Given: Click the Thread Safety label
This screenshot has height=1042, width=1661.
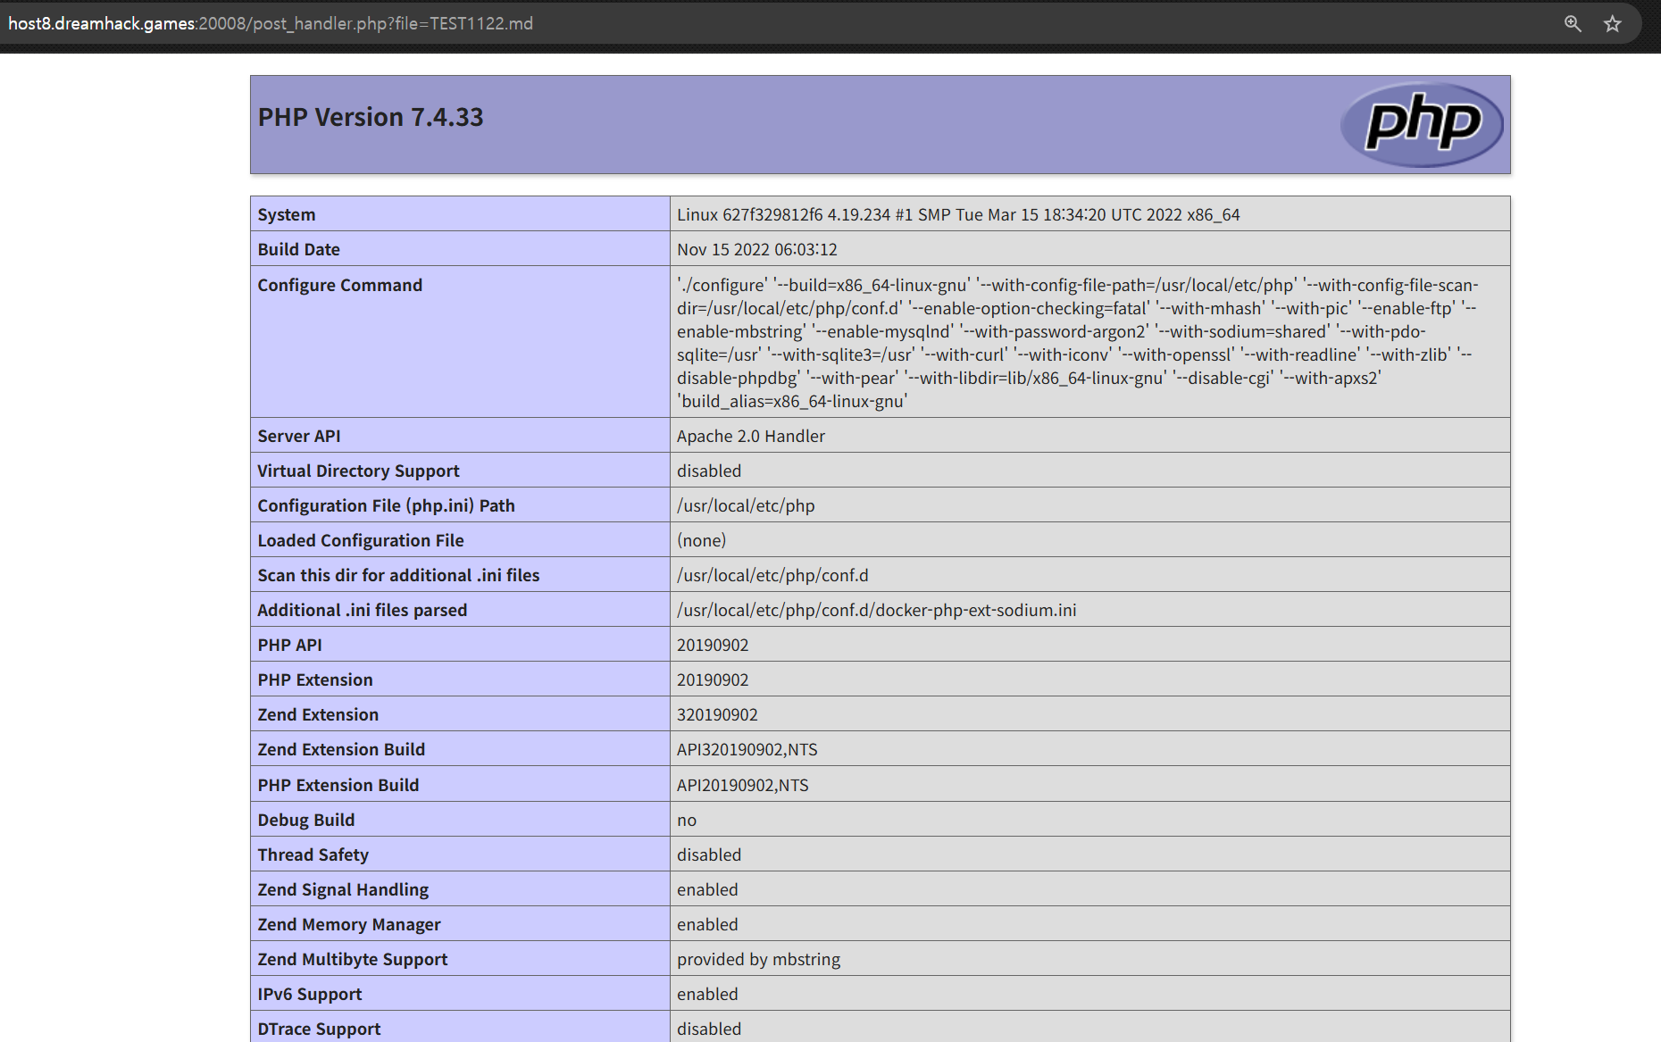Looking at the screenshot, I should coord(313,854).
